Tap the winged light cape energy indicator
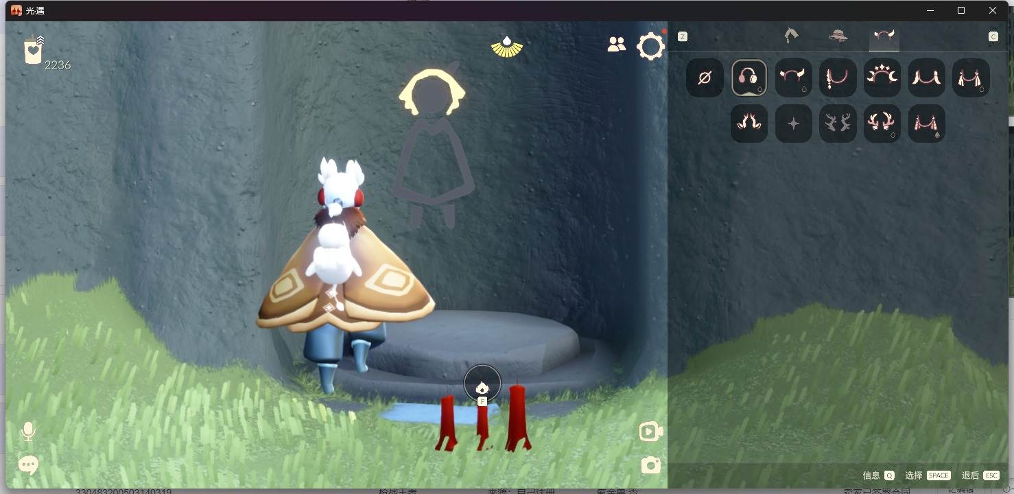 pos(507,46)
